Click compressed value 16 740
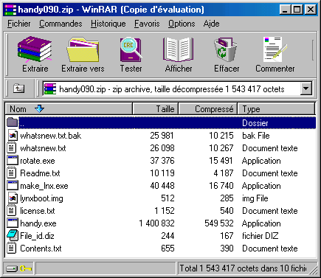321x278 pixels. 221,186
